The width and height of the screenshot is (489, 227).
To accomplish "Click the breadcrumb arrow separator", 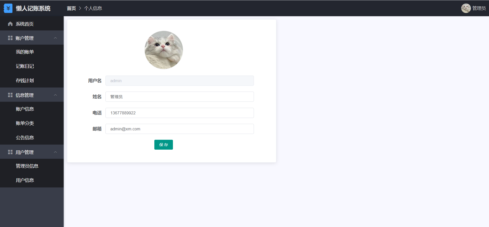I will coord(80,8).
